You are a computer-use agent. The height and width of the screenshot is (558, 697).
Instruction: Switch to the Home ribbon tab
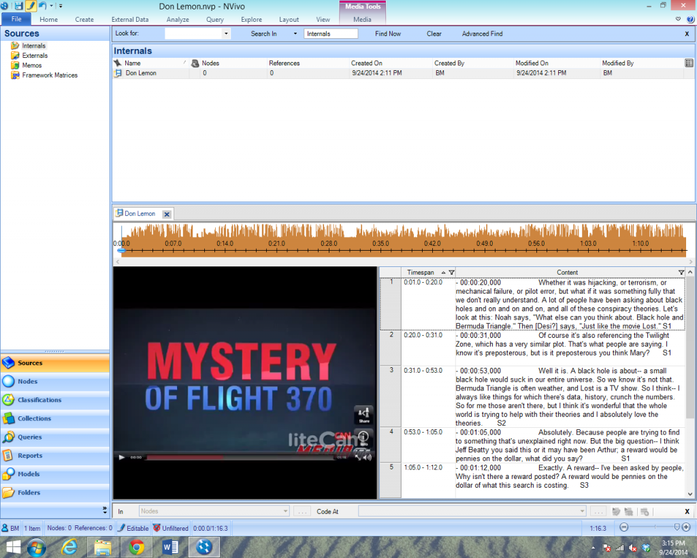48,20
